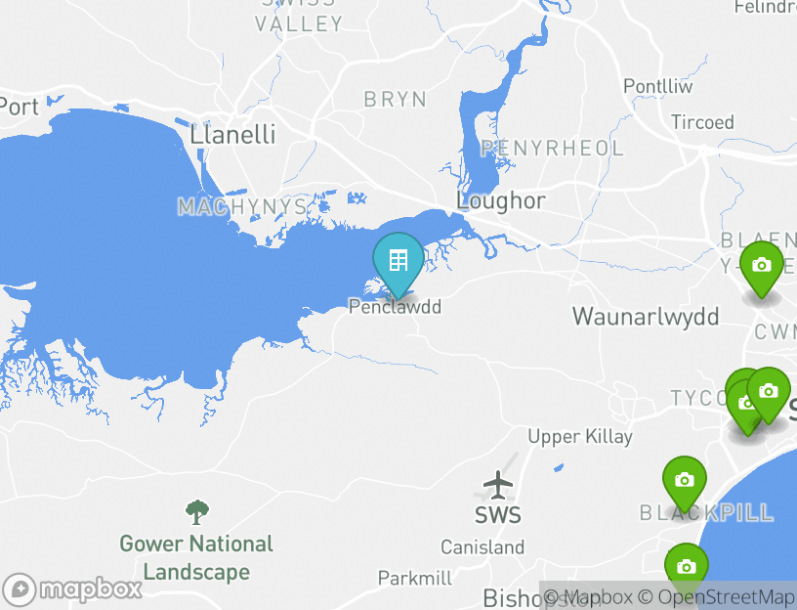Click the Llanelli town label
797x610 pixels.
(232, 135)
